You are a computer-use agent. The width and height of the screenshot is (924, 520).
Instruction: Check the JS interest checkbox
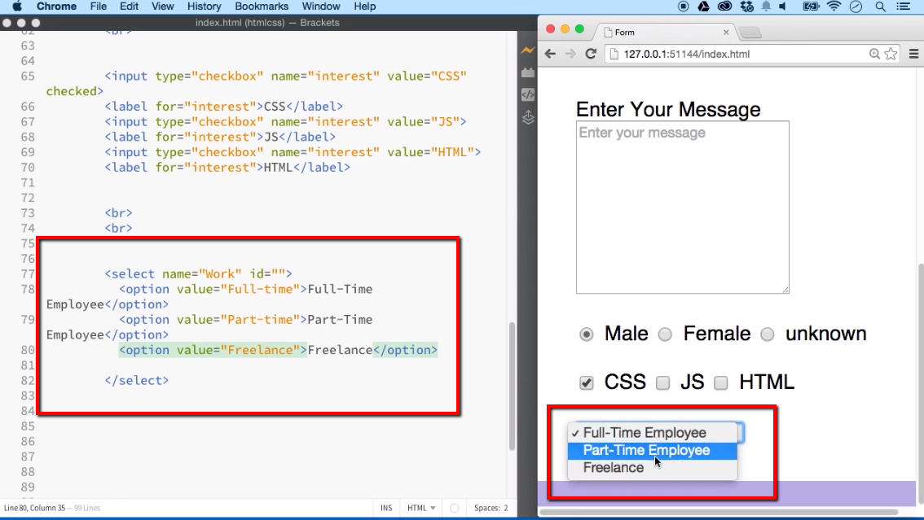pos(662,382)
